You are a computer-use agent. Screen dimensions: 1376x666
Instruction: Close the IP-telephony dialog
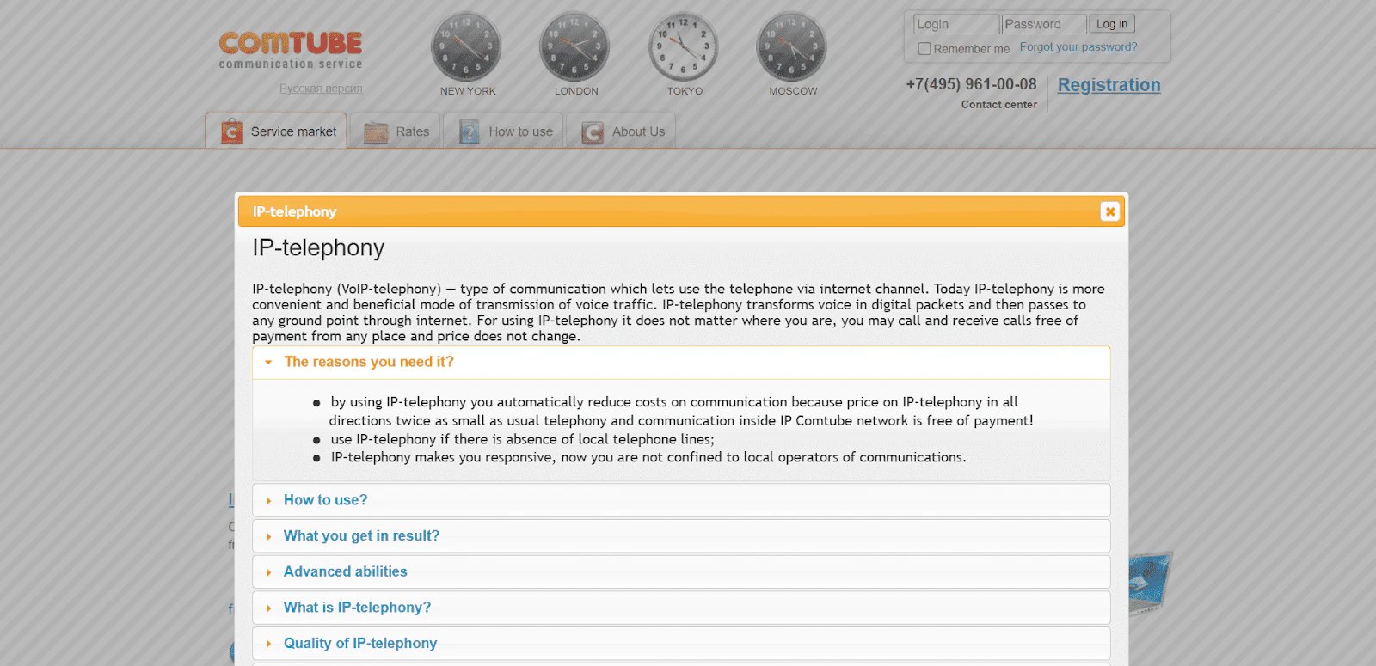[1109, 211]
